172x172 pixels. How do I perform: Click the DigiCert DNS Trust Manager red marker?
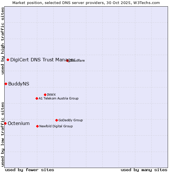click(8, 60)
